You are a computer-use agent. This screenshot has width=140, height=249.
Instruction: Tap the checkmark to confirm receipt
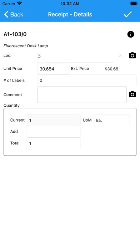pos(128,14)
